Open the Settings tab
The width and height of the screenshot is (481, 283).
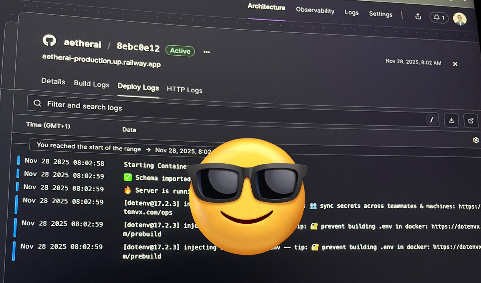[x=380, y=14]
